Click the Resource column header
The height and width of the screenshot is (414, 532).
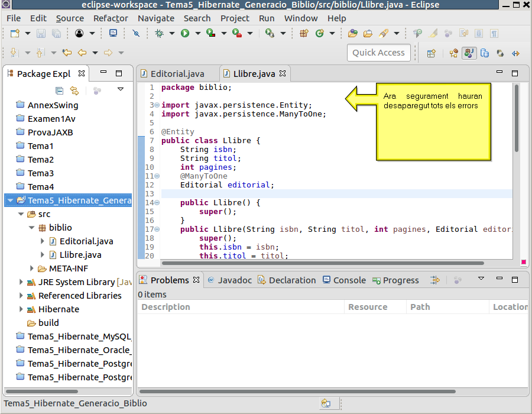coord(375,307)
